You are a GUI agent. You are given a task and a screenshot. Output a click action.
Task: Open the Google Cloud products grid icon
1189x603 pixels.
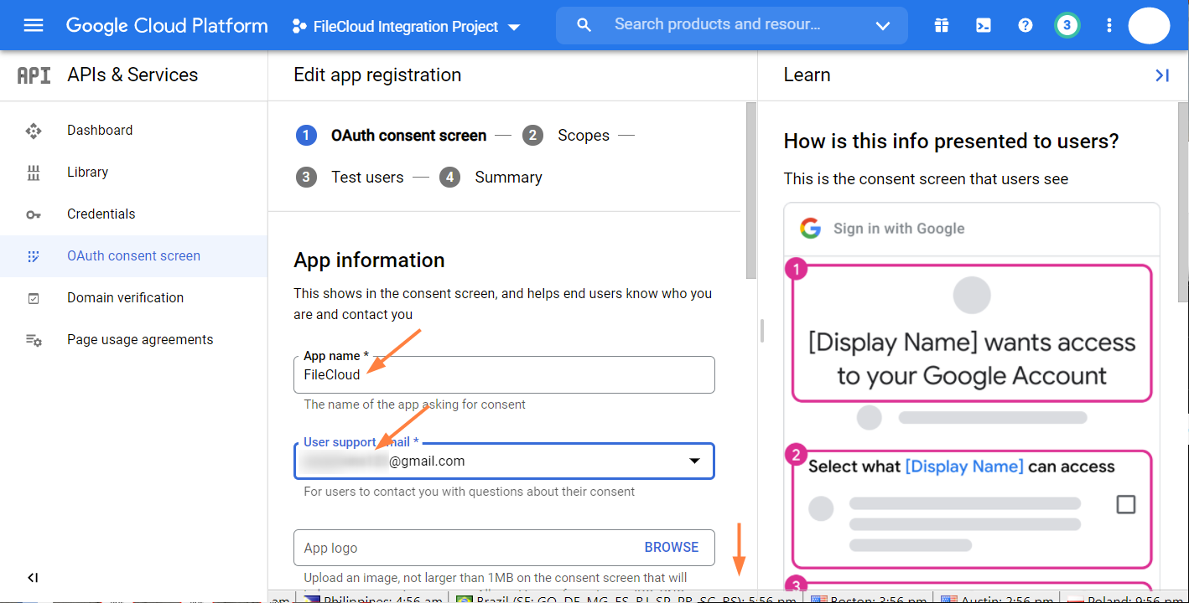point(941,25)
